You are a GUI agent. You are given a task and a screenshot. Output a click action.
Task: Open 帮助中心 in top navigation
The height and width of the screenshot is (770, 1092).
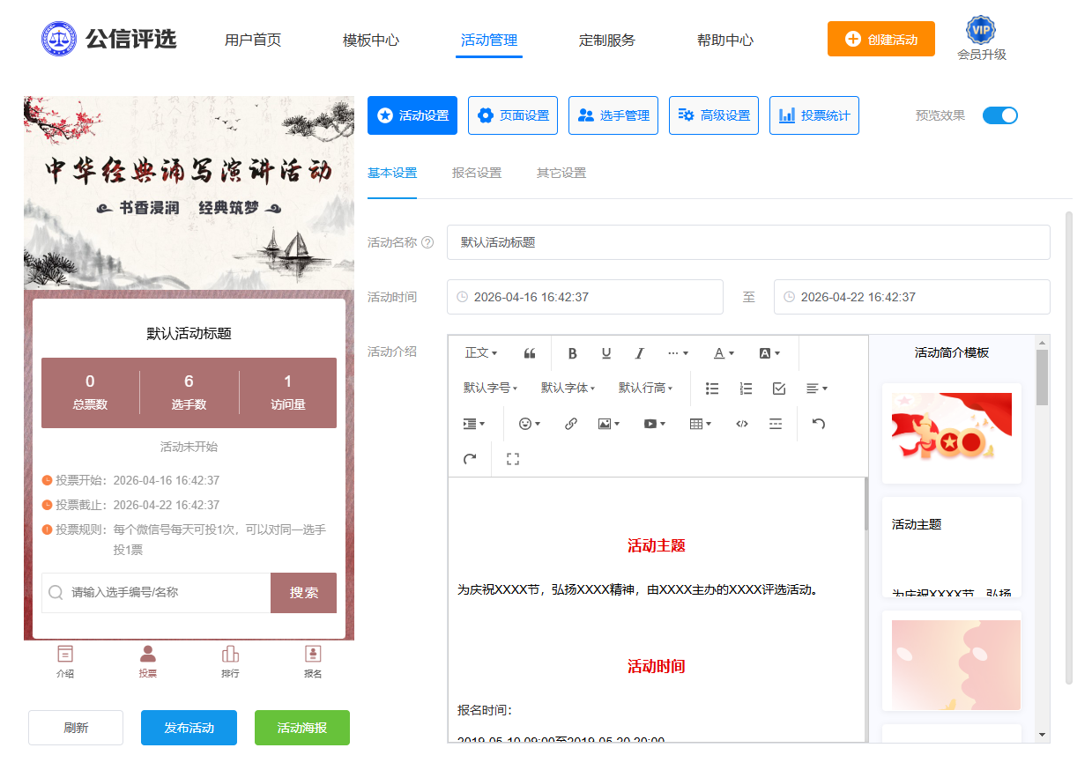click(725, 40)
